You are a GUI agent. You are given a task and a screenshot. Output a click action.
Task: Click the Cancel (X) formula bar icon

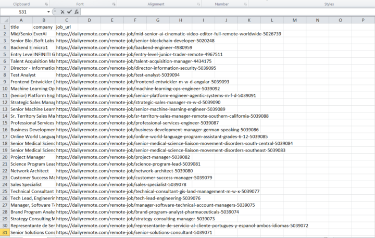click(x=63, y=12)
